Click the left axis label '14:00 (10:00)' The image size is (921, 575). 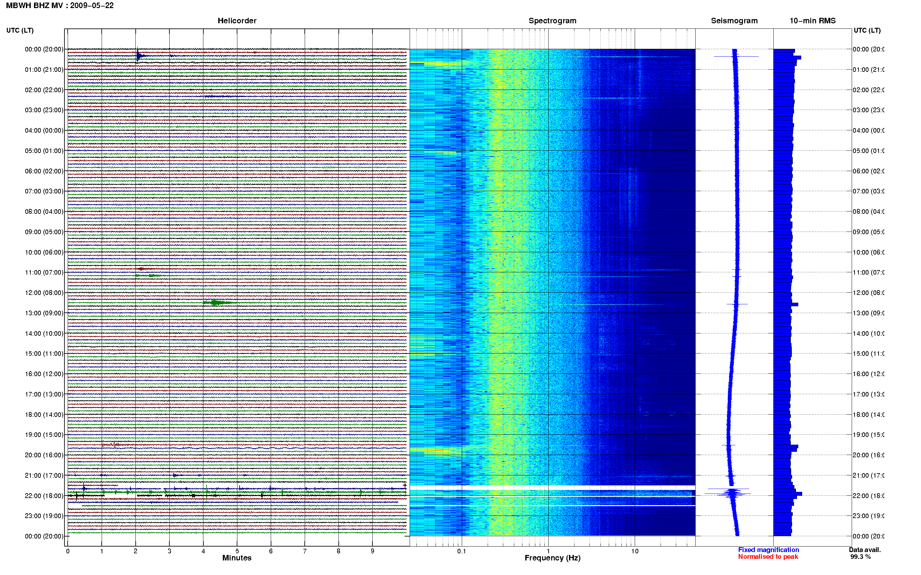(44, 333)
